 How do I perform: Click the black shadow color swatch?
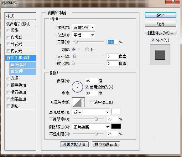[116, 126]
